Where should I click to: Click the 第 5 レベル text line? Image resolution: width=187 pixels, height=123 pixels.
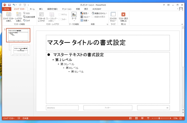pos(77,71)
